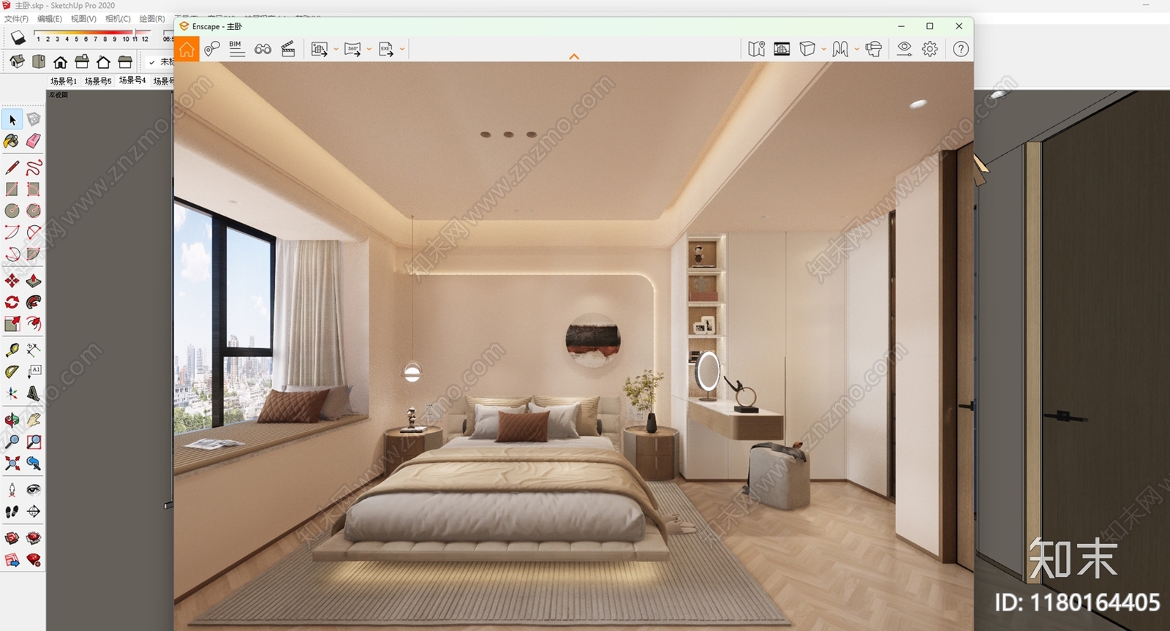This screenshot has width=1170, height=631.
Task: Expand the site context dropdown arrow
Action: [x=856, y=50]
